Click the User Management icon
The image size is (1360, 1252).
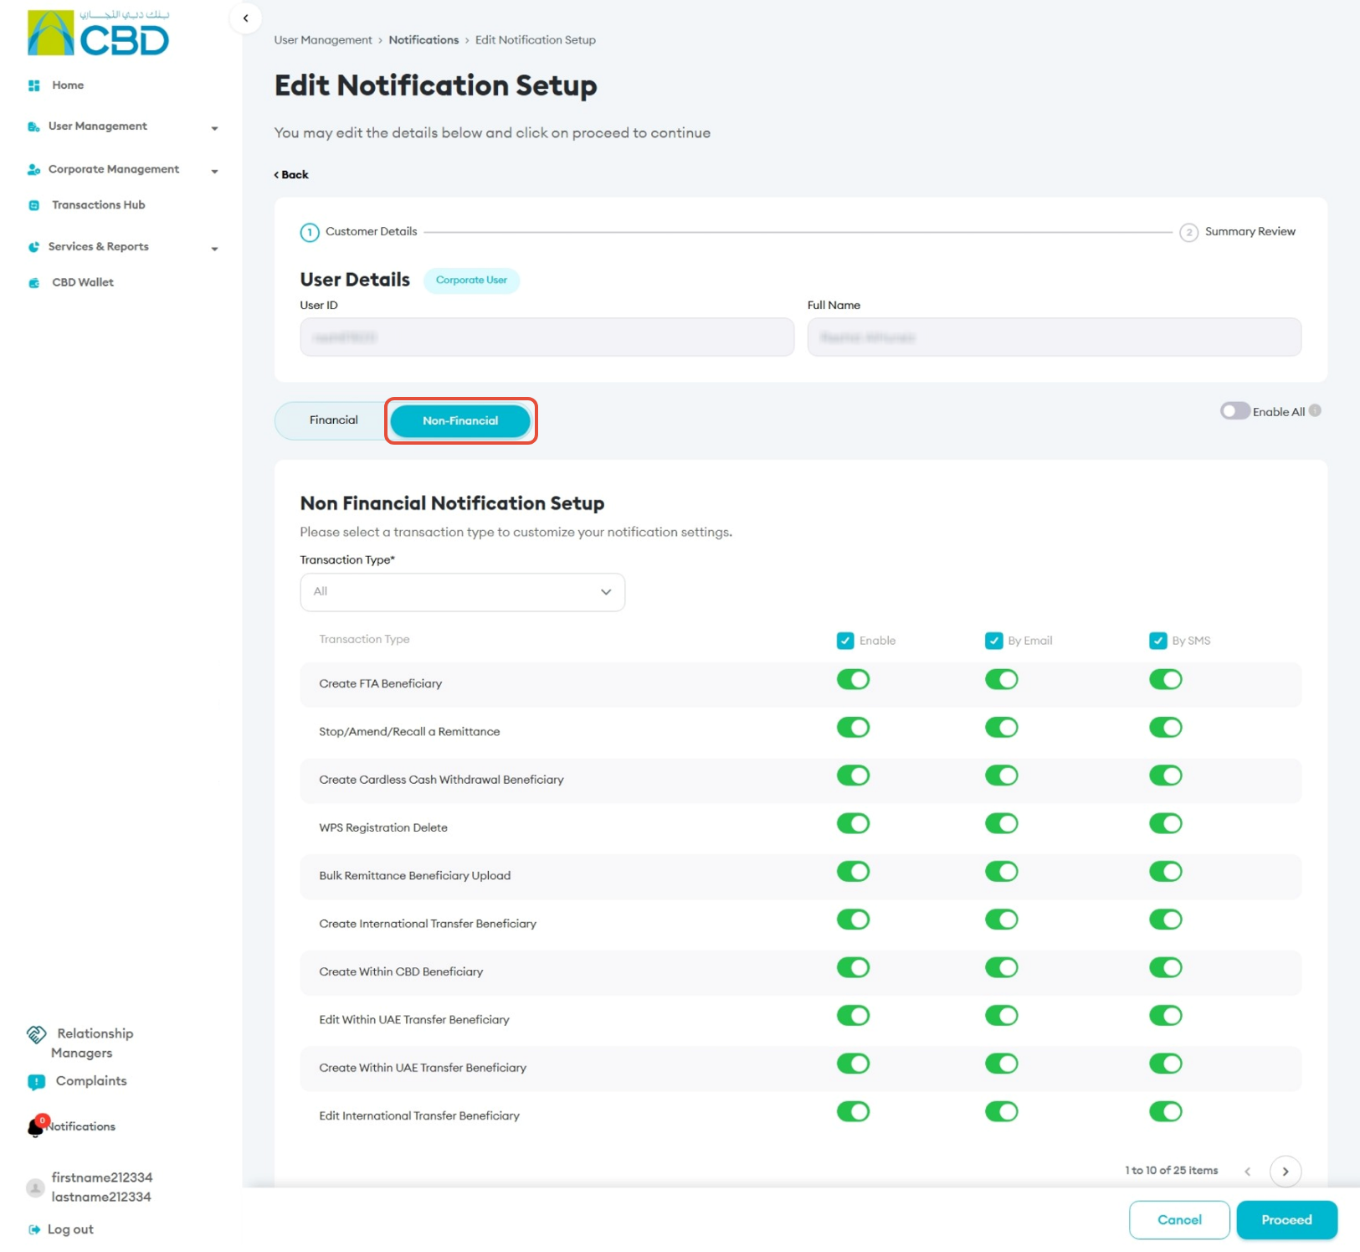pyautogui.click(x=33, y=126)
